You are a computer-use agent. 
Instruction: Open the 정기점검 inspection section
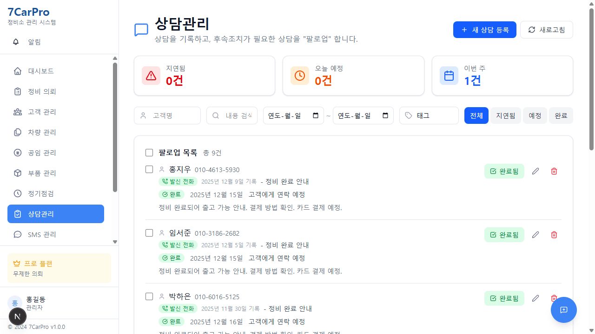point(41,193)
